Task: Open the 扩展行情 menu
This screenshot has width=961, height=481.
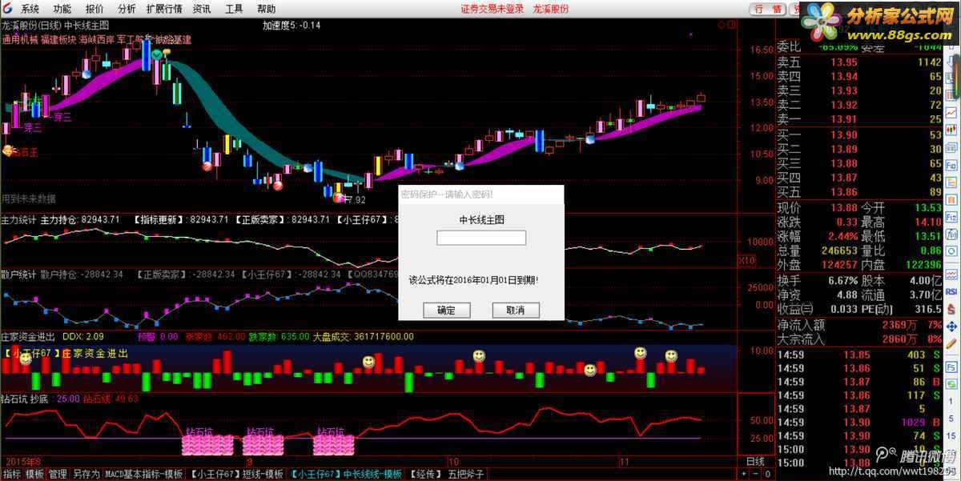Action: click(164, 9)
